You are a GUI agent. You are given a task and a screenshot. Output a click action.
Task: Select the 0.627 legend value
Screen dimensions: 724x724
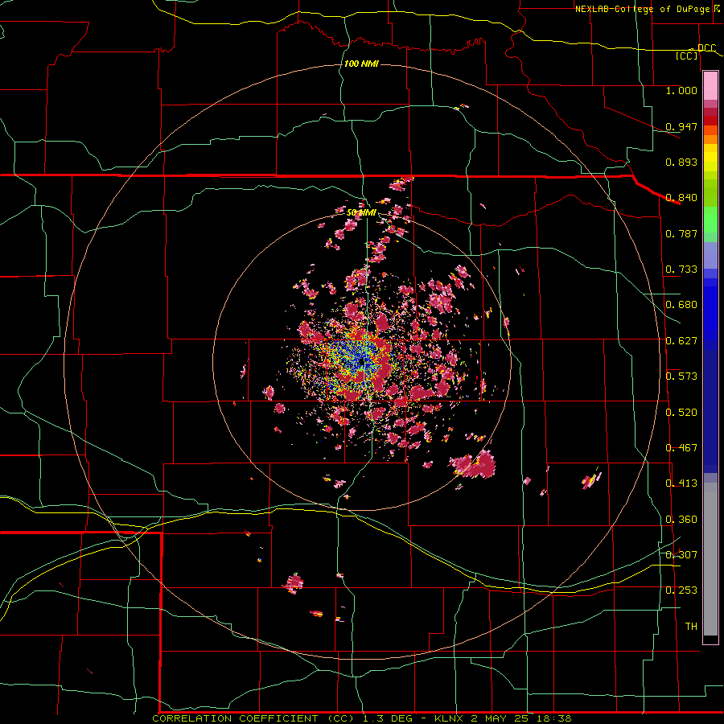681,341
